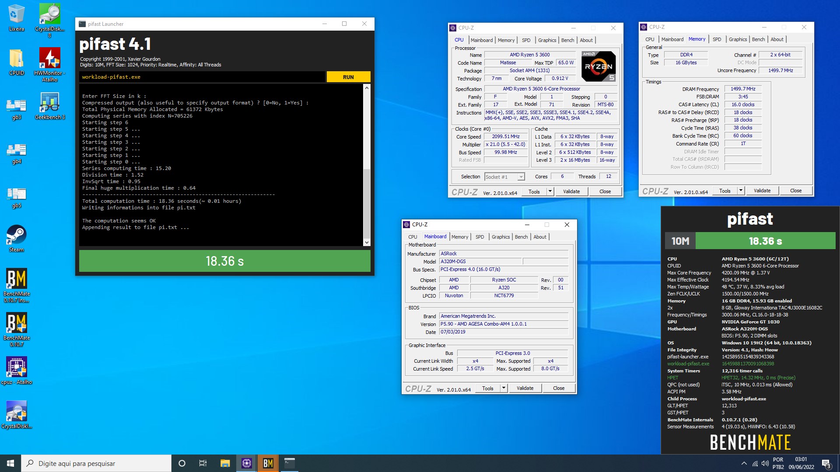The height and width of the screenshot is (472, 840).
Task: Open the cpuz shortcut on desktop
Action: pyautogui.click(x=17, y=371)
